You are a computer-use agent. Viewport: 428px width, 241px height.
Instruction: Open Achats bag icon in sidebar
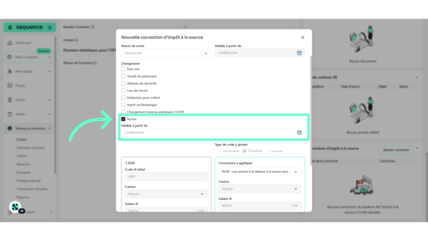pos(10,114)
